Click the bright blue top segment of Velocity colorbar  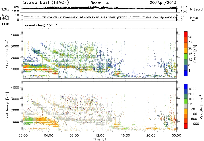tap(186, 87)
